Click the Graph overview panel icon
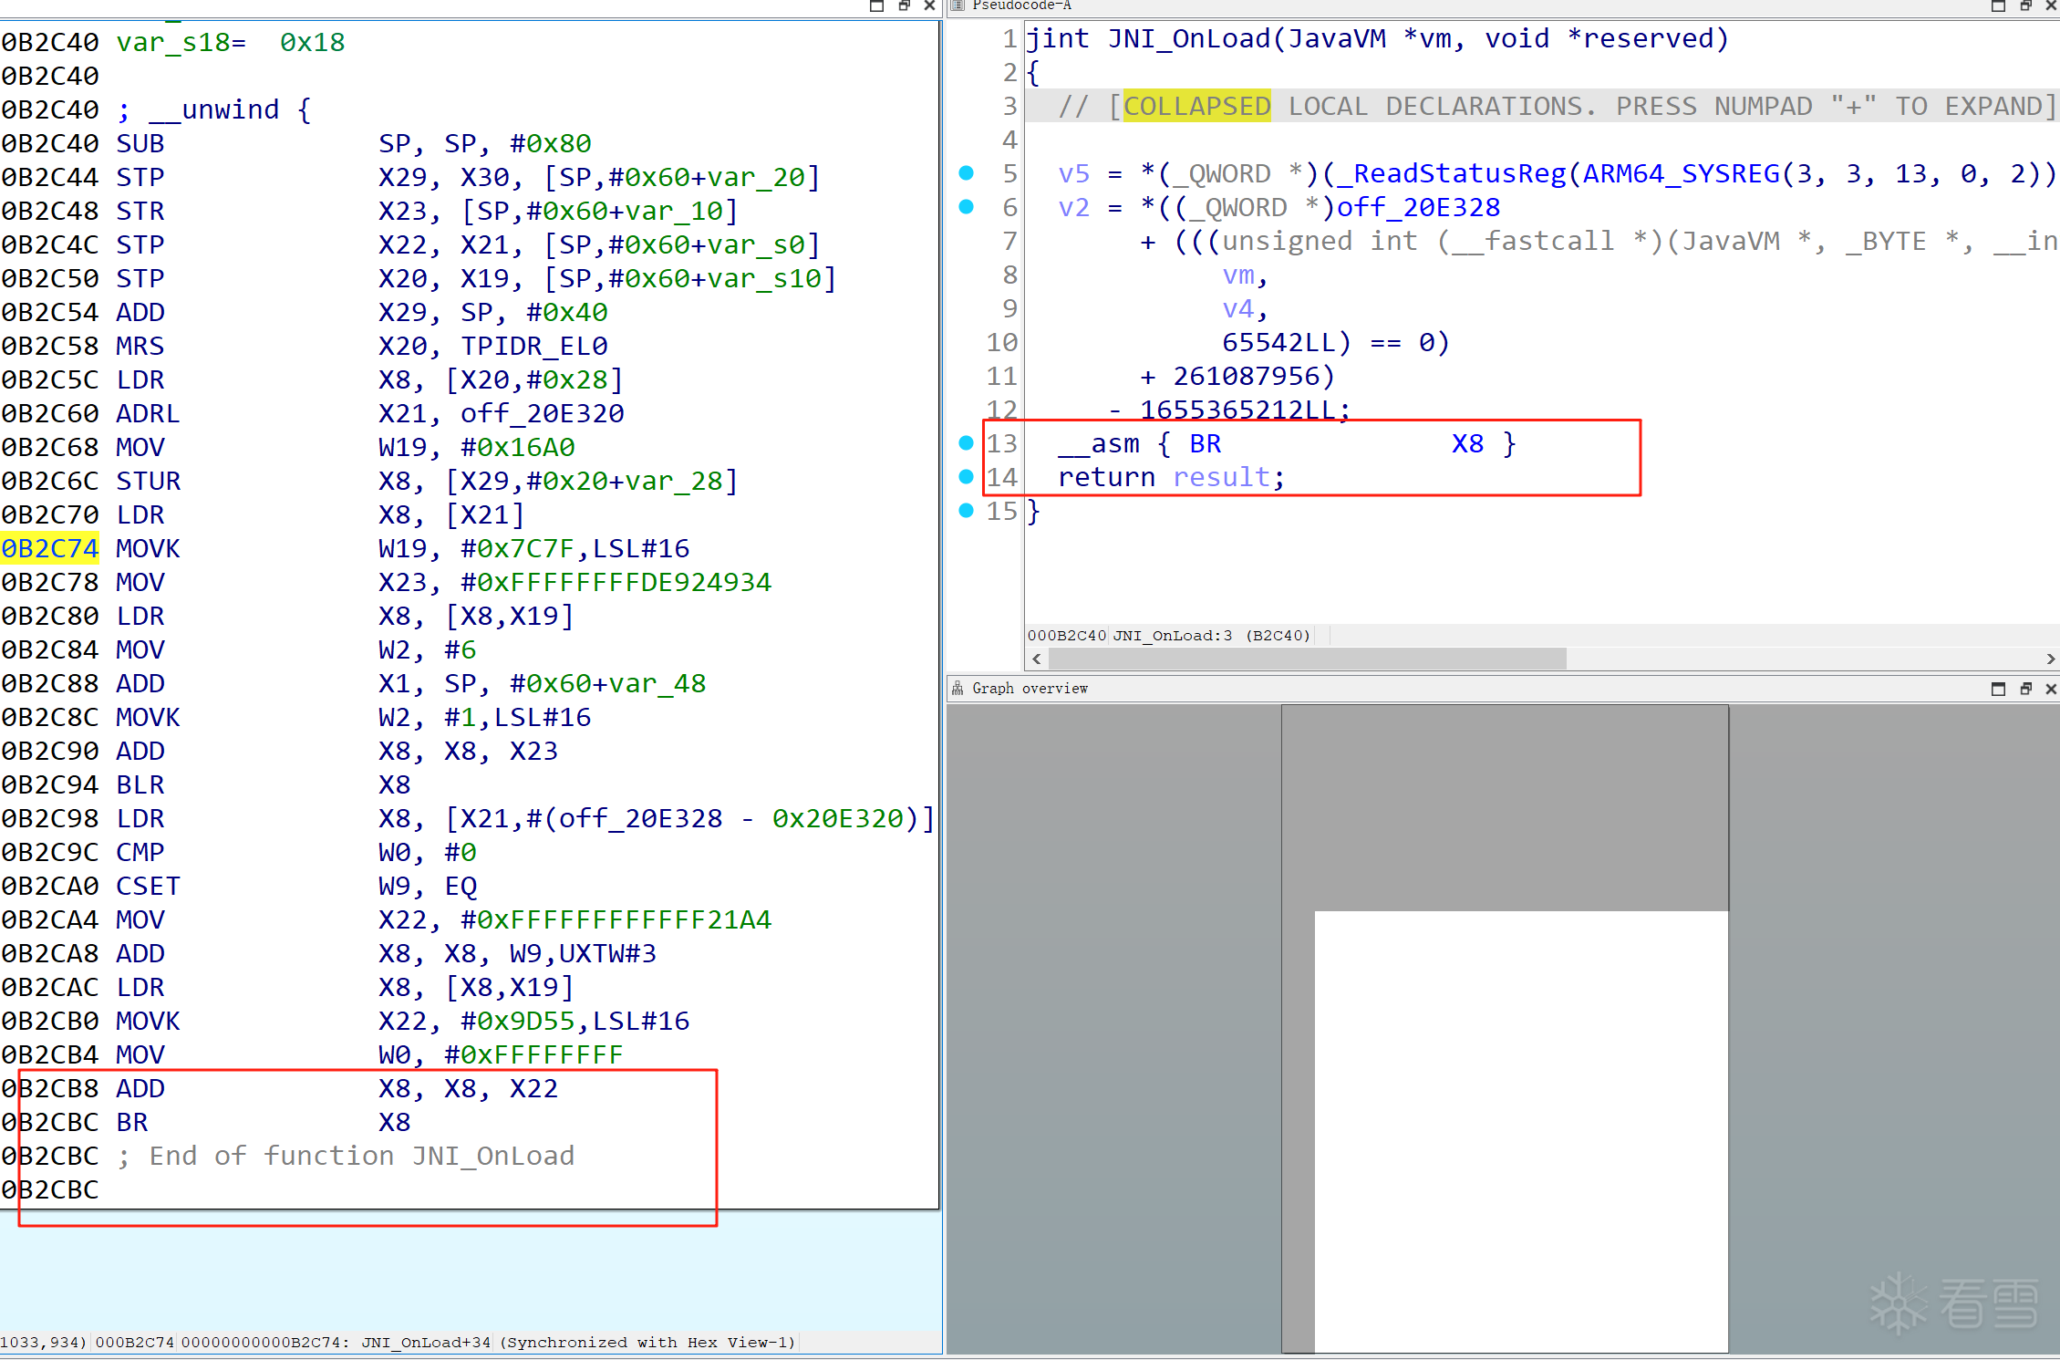The height and width of the screenshot is (1360, 2060). coord(958,689)
